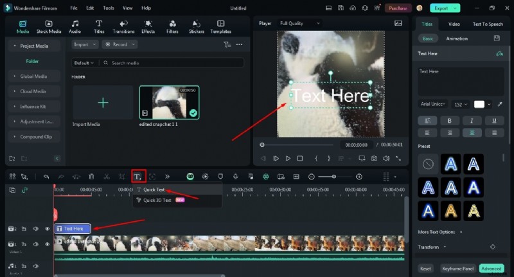Screen dimensions: 514x277
Task: Open the more options ellipsis in media panel
Action: [x=239, y=44]
